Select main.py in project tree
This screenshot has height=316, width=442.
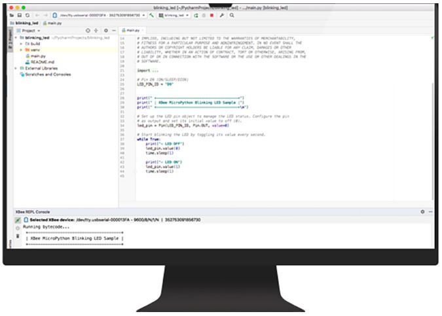(36, 56)
